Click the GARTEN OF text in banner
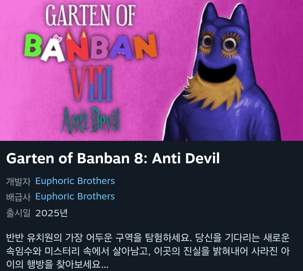 click(x=91, y=15)
